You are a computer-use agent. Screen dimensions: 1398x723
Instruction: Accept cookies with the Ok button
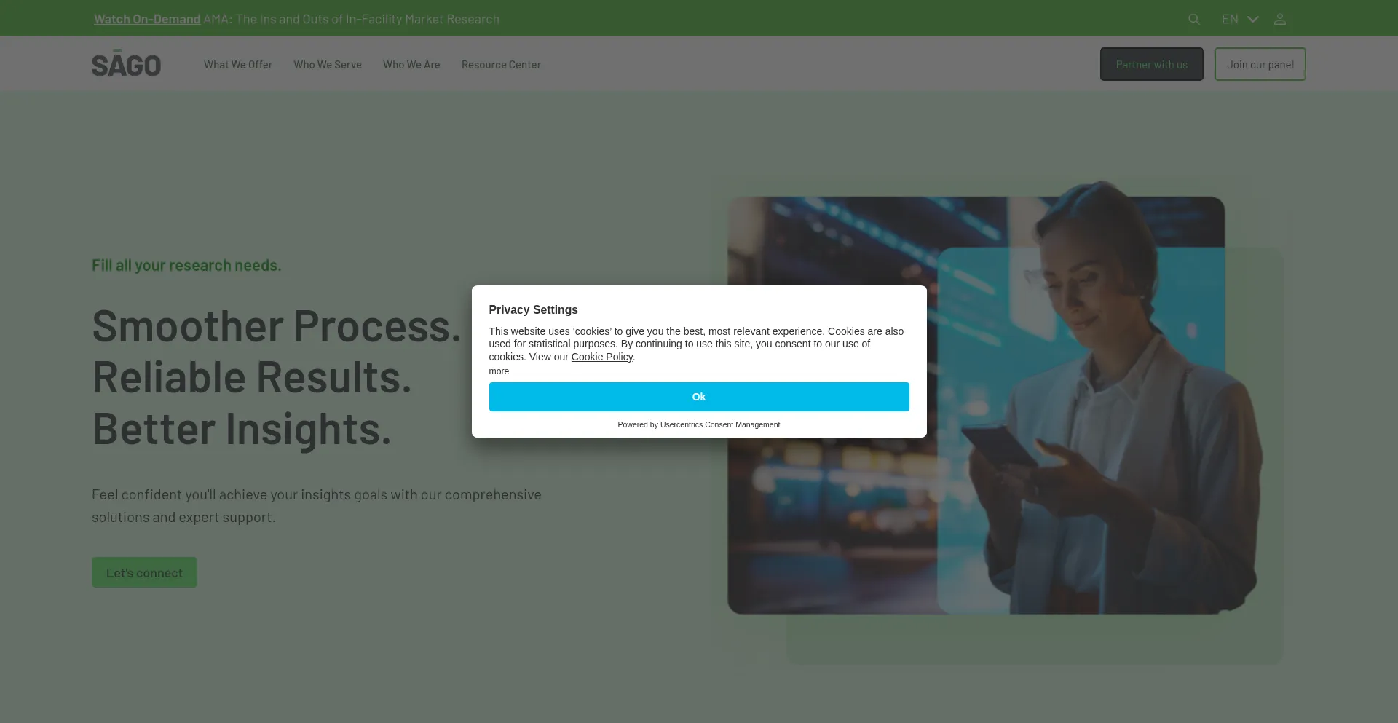698,397
